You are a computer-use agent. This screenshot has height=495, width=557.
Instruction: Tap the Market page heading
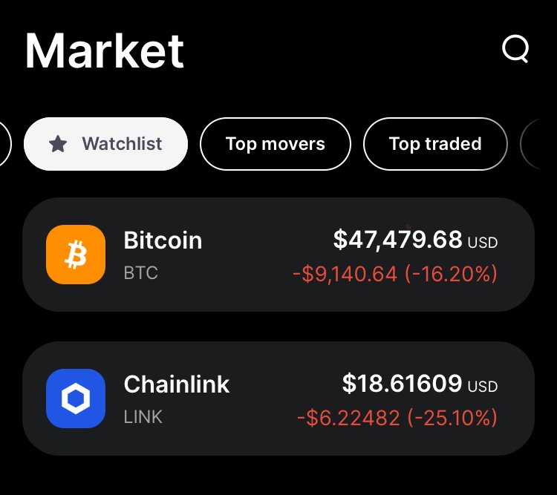tap(105, 50)
